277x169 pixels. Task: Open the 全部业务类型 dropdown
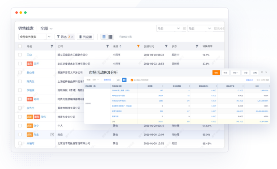[35, 37]
